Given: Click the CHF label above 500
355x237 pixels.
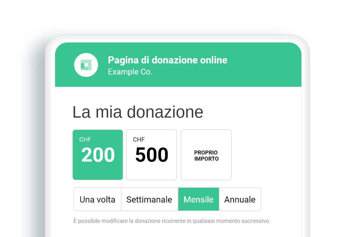Looking at the screenshot, I should click(139, 139).
